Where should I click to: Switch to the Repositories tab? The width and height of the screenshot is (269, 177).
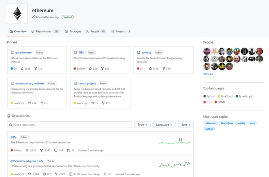click(45, 31)
